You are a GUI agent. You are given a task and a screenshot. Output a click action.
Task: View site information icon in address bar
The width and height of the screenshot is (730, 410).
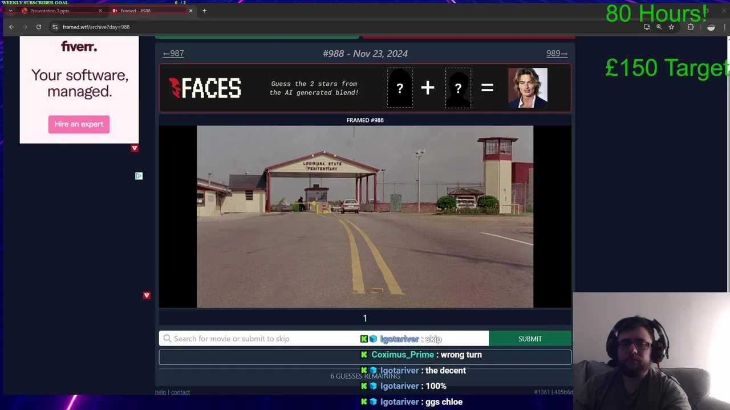55,27
